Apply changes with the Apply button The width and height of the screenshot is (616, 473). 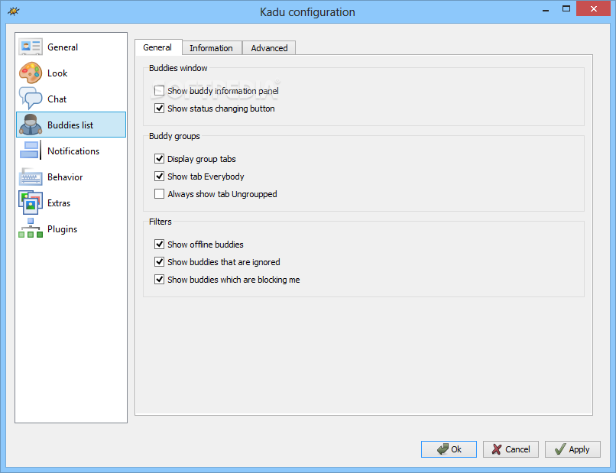[572, 449]
